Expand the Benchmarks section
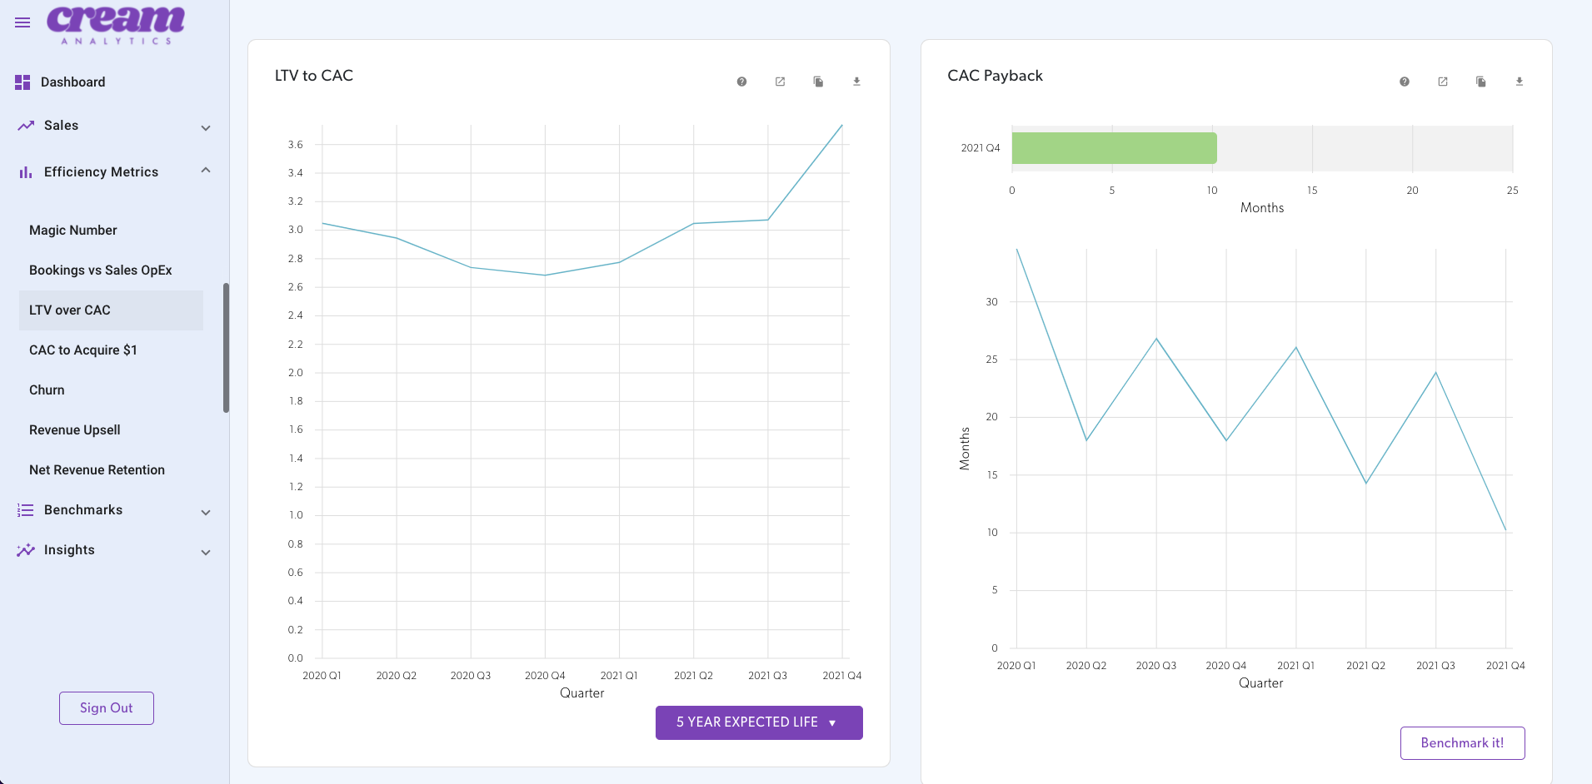The image size is (1592, 784). [206, 511]
